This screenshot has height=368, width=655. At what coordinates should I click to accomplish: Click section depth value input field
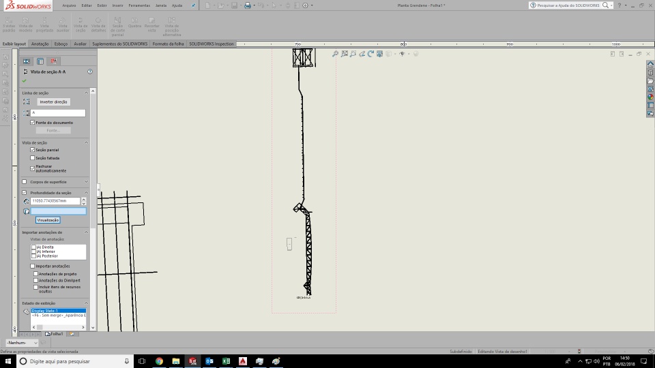[55, 201]
